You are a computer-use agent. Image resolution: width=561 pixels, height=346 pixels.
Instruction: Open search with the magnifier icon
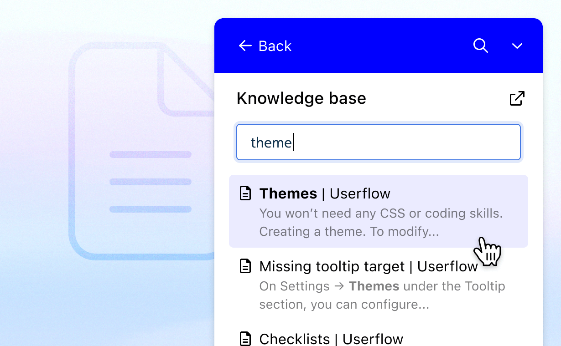tap(480, 46)
